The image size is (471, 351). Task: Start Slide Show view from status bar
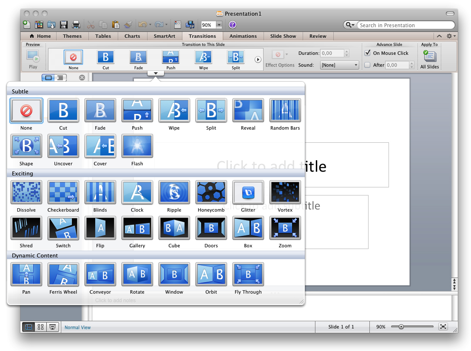pos(52,327)
